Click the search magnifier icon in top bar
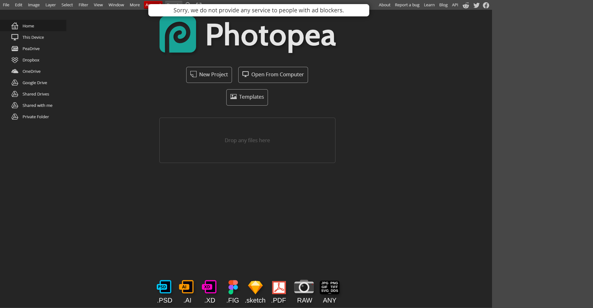Image resolution: width=593 pixels, height=308 pixels. click(188, 4)
